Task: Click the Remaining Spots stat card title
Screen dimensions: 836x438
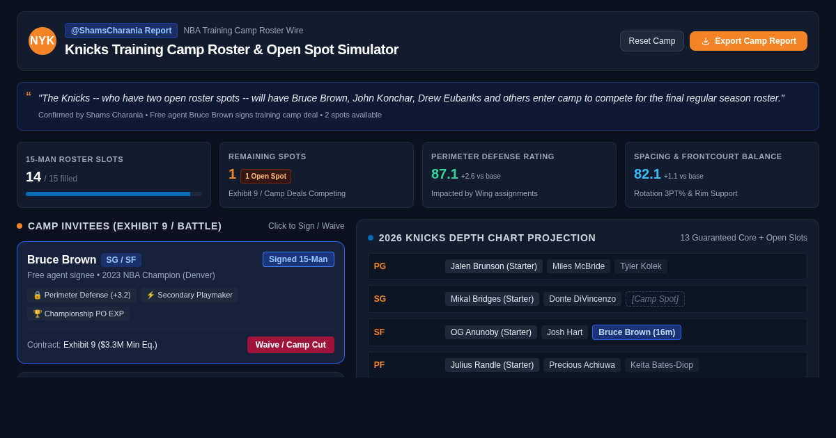Action: (268, 156)
